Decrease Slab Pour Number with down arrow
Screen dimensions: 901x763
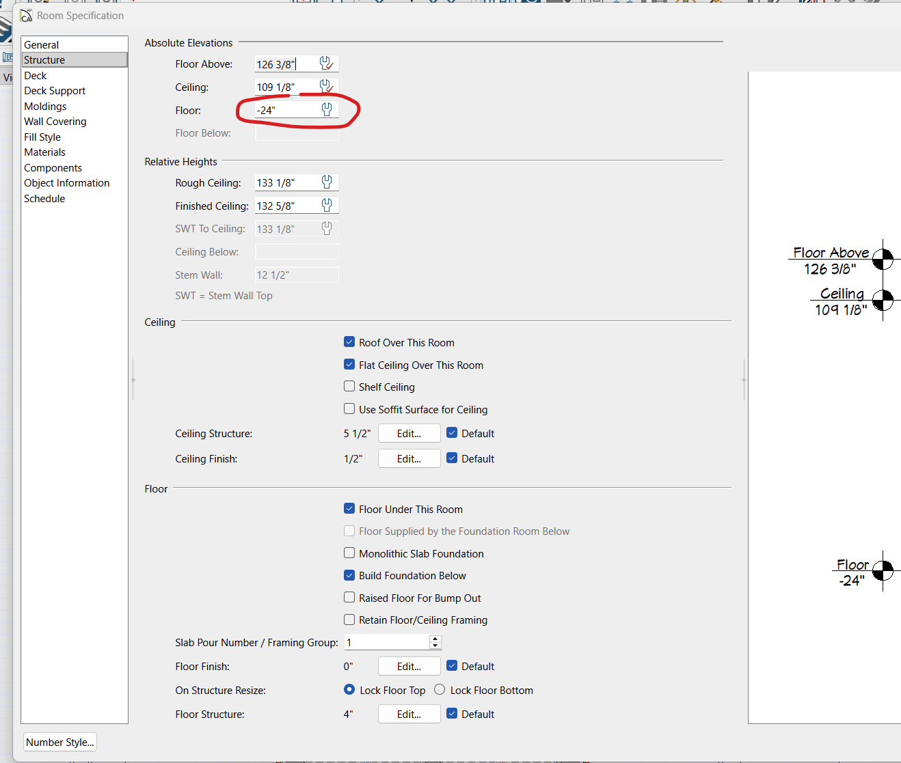435,646
